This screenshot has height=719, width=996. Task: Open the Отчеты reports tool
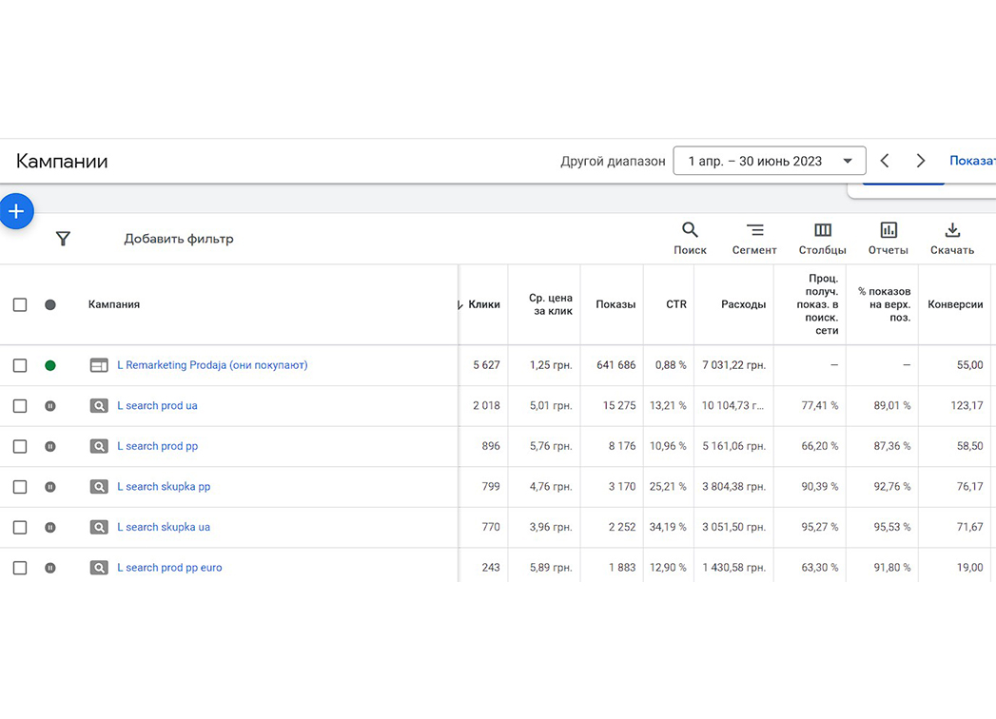point(888,239)
